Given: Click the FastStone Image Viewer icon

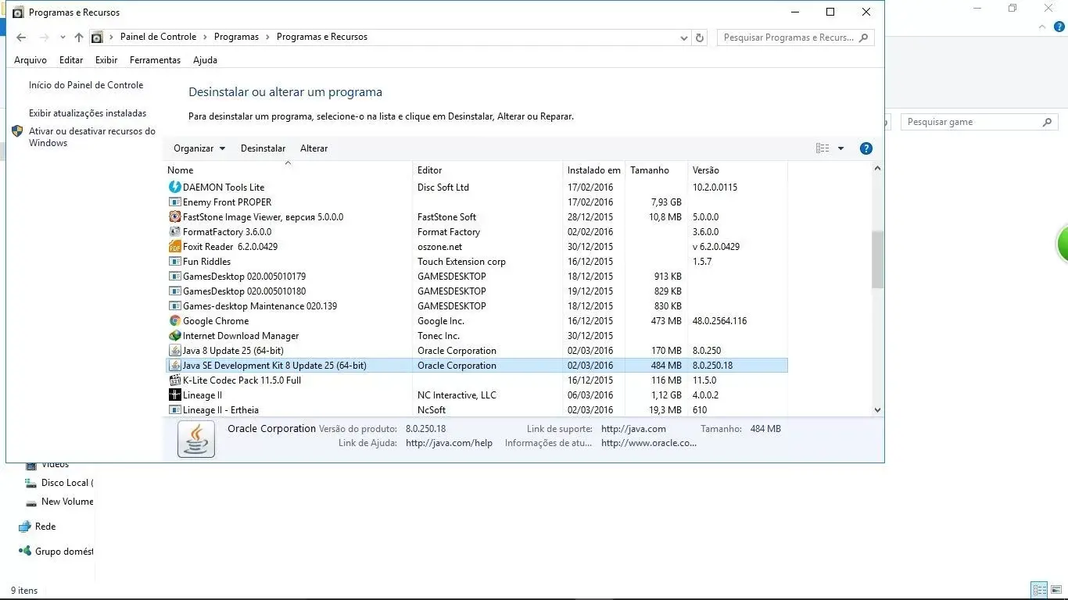Looking at the screenshot, I should pos(175,217).
